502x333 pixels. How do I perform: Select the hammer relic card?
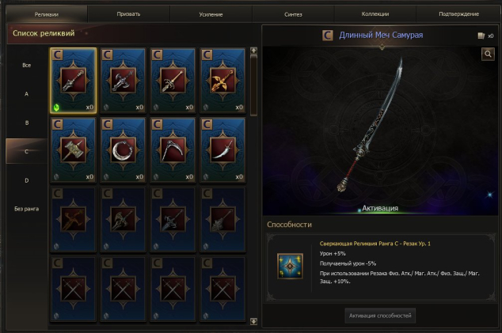tap(74, 149)
